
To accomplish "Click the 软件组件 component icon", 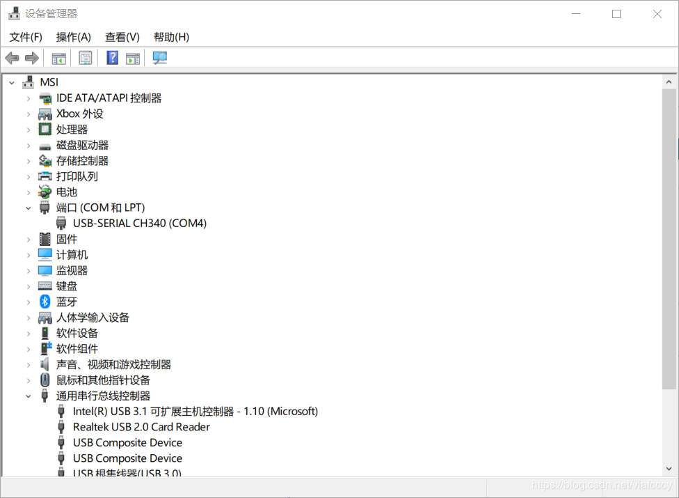I will click(46, 348).
